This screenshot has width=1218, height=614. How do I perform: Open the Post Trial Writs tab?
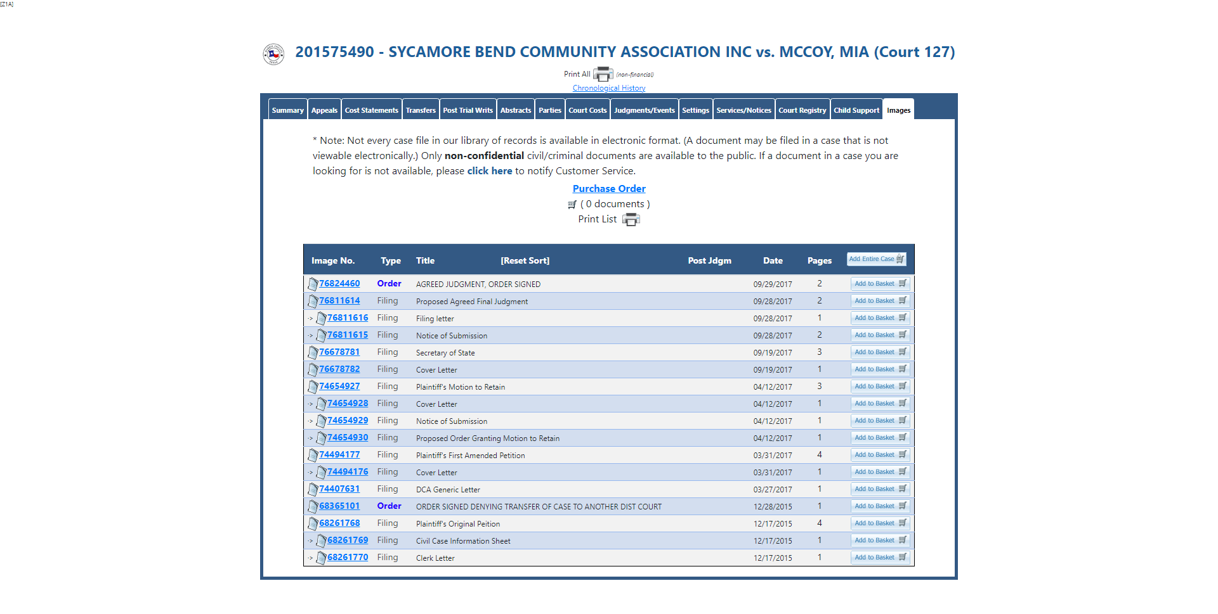468,110
